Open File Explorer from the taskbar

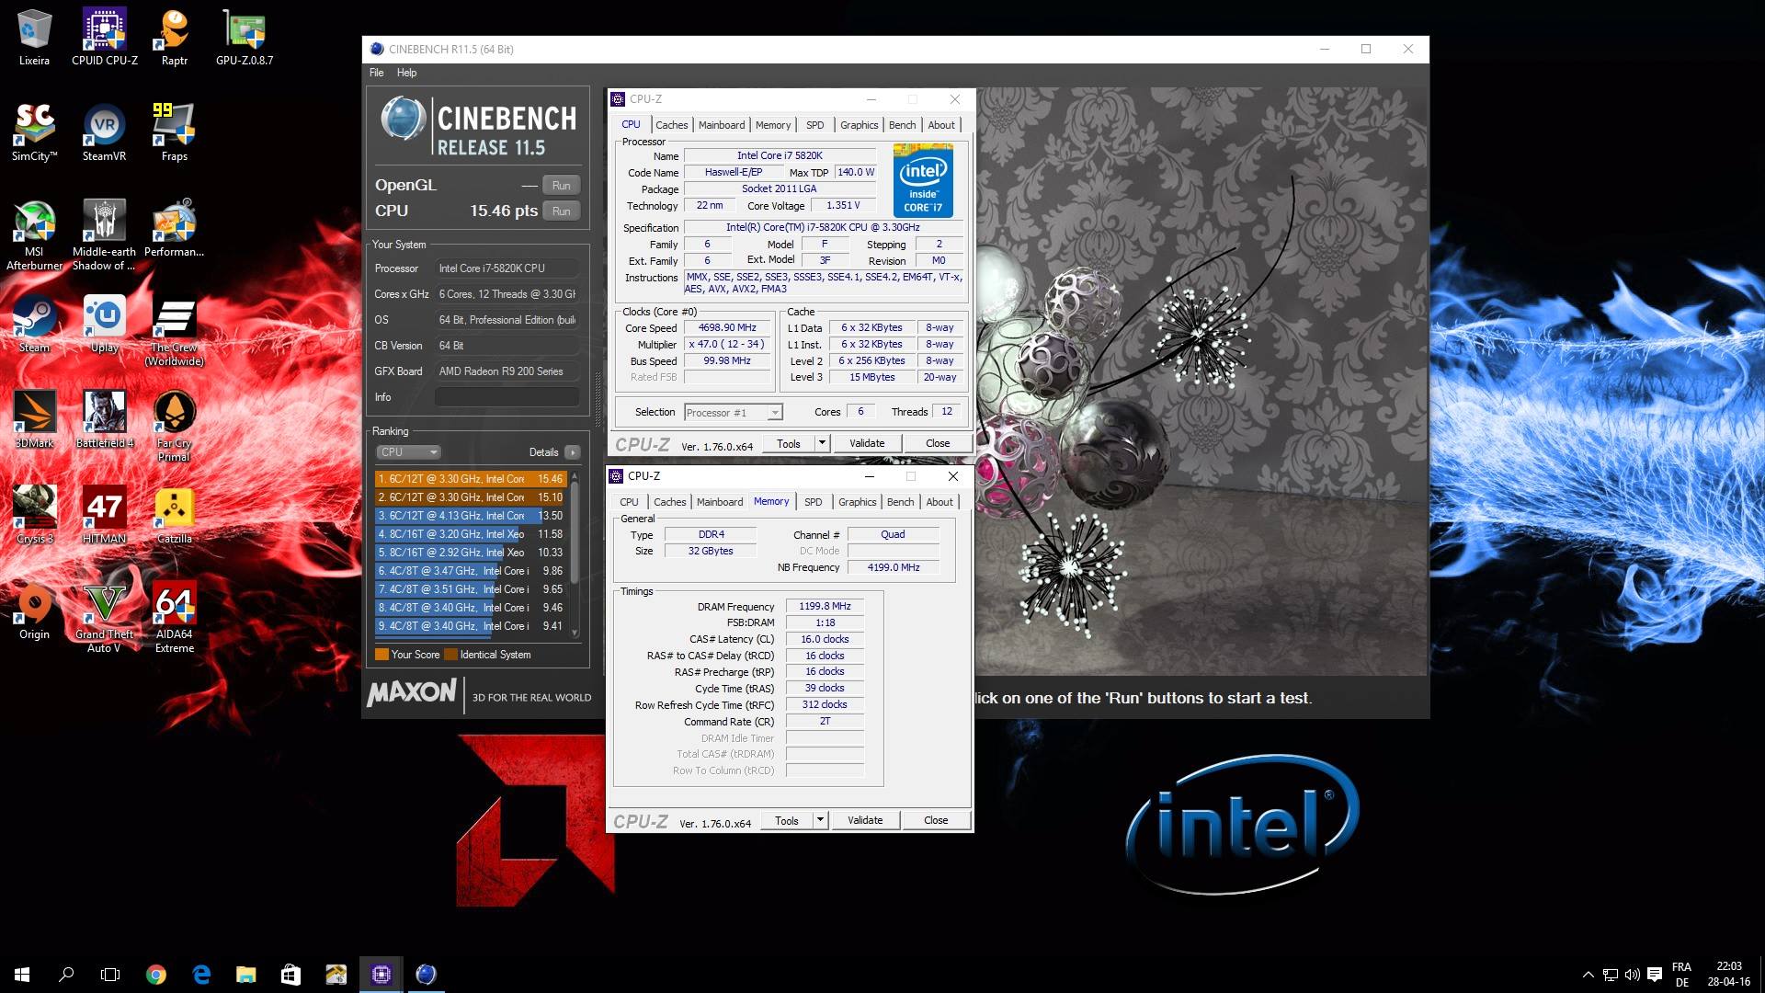(246, 975)
